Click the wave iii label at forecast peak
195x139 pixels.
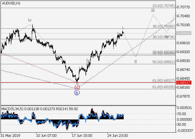[153, 10]
